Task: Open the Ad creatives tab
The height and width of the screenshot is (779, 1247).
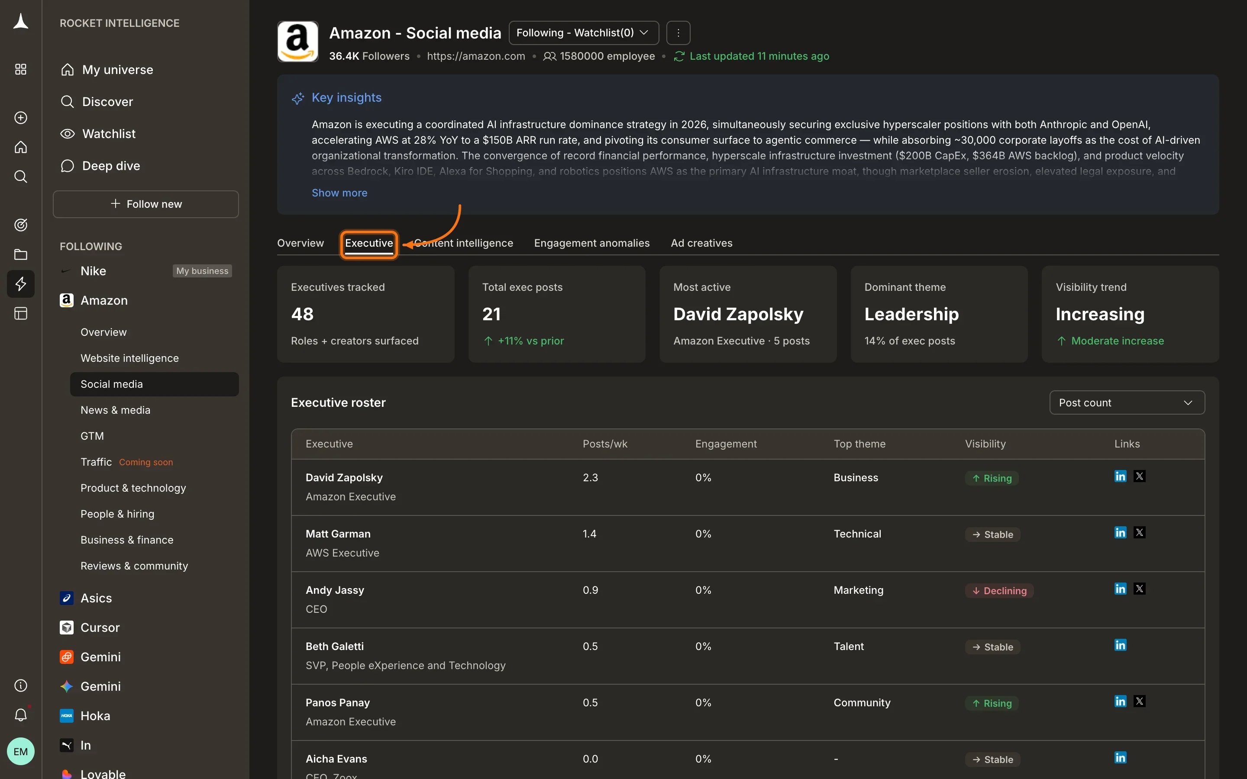Action: pyautogui.click(x=701, y=243)
